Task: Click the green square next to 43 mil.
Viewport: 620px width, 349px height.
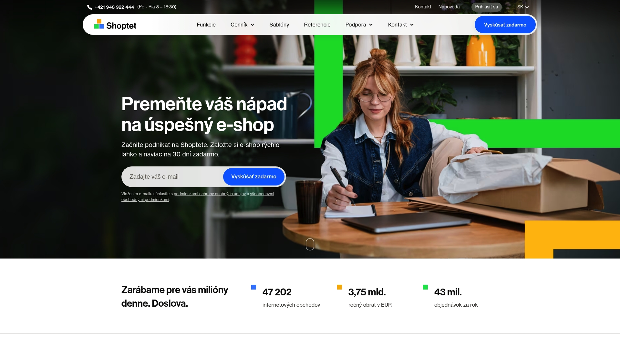Action: pos(425,287)
